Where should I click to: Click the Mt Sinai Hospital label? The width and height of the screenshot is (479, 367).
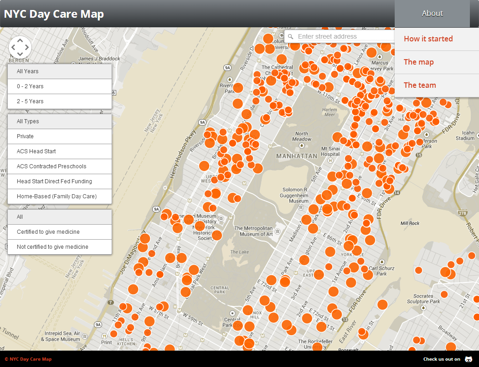point(330,151)
